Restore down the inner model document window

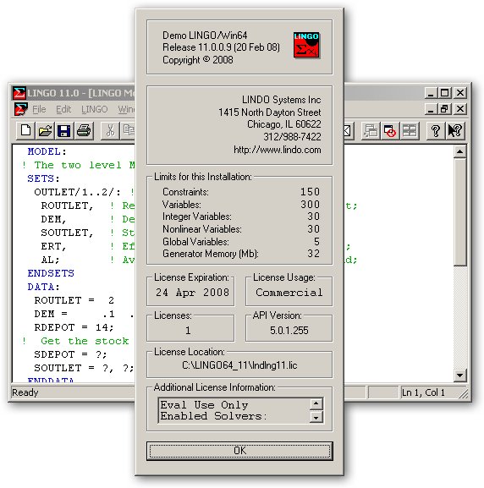coord(444,109)
